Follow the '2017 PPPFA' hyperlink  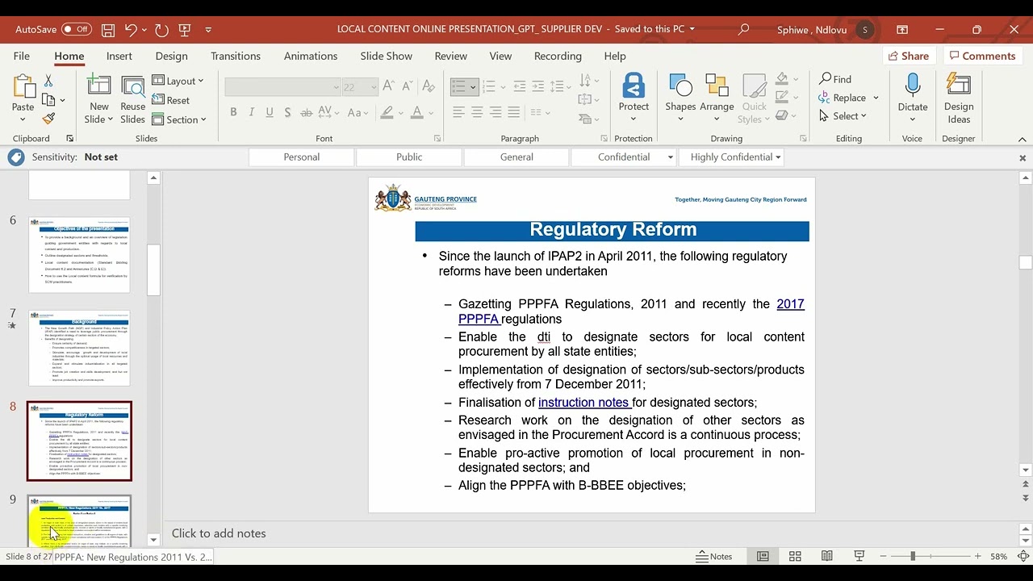[x=631, y=311]
